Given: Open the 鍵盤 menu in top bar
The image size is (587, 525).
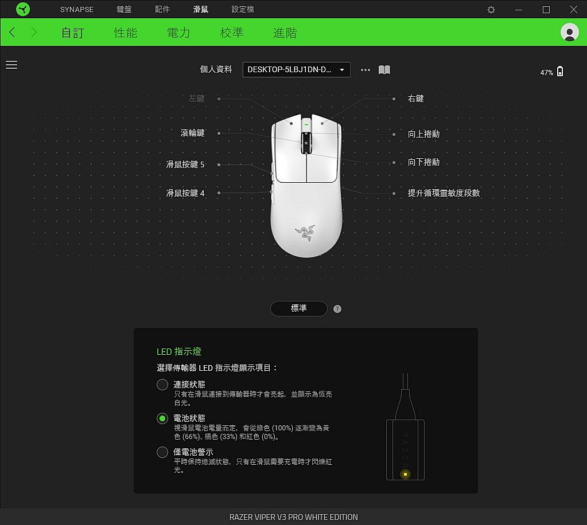Looking at the screenshot, I should click(x=124, y=10).
